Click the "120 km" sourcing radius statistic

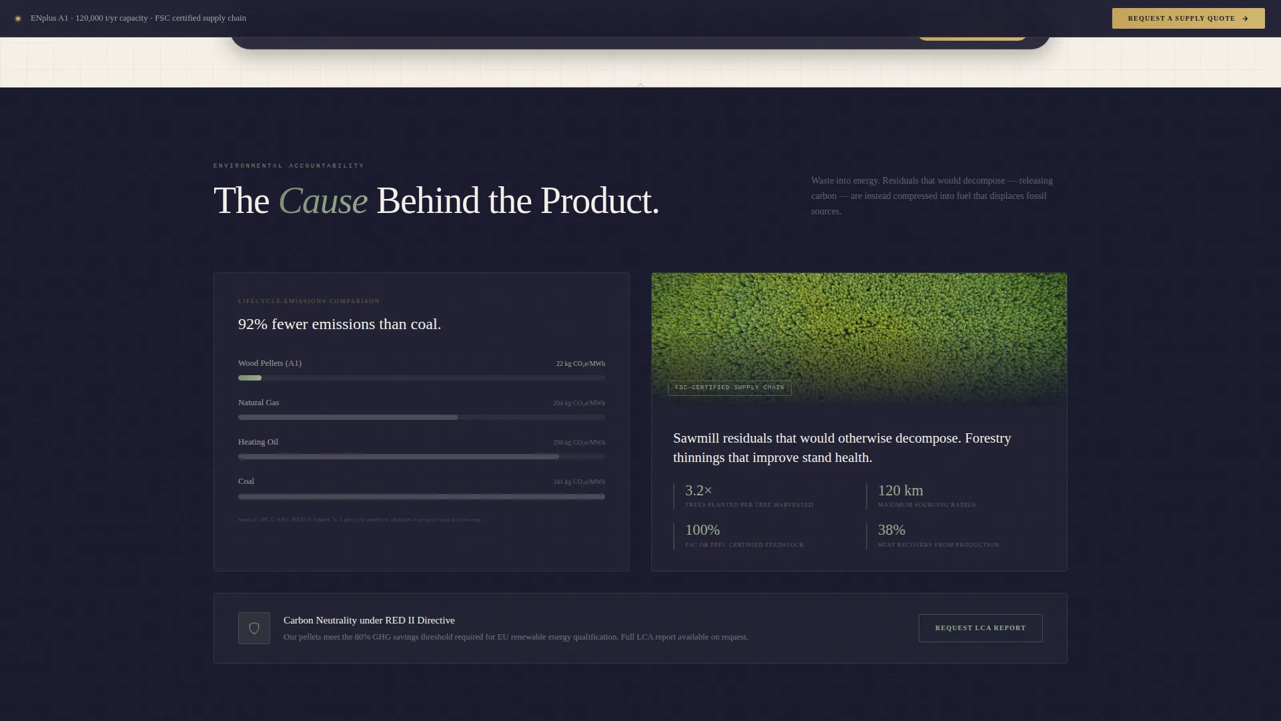(901, 491)
